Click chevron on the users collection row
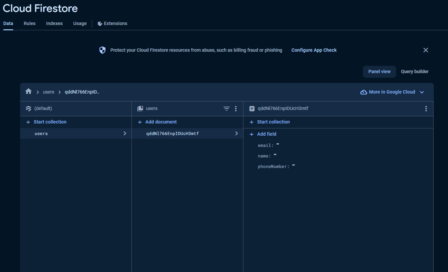 [125, 133]
